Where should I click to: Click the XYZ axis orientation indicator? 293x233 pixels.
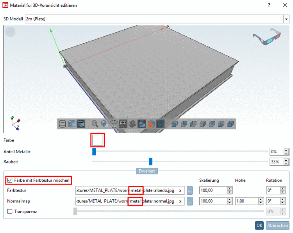[x=15, y=123]
